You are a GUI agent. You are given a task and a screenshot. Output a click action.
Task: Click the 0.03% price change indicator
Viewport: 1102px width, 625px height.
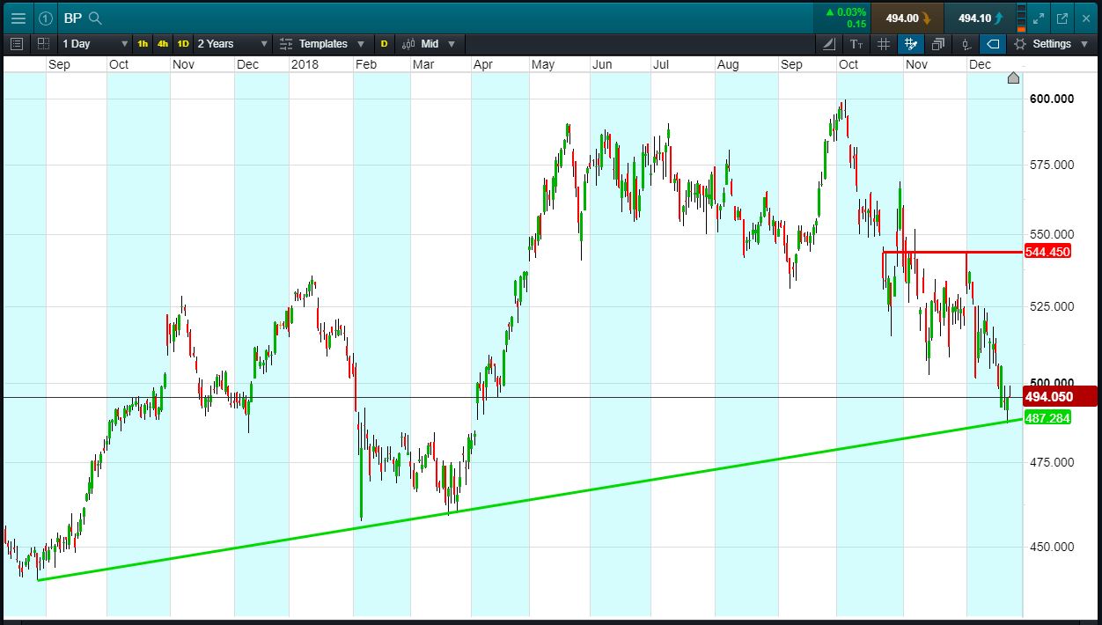[846, 12]
